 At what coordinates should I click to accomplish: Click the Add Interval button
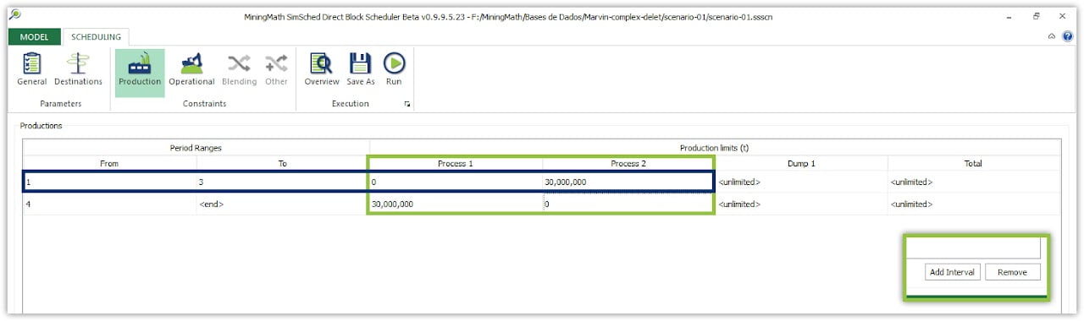953,272
